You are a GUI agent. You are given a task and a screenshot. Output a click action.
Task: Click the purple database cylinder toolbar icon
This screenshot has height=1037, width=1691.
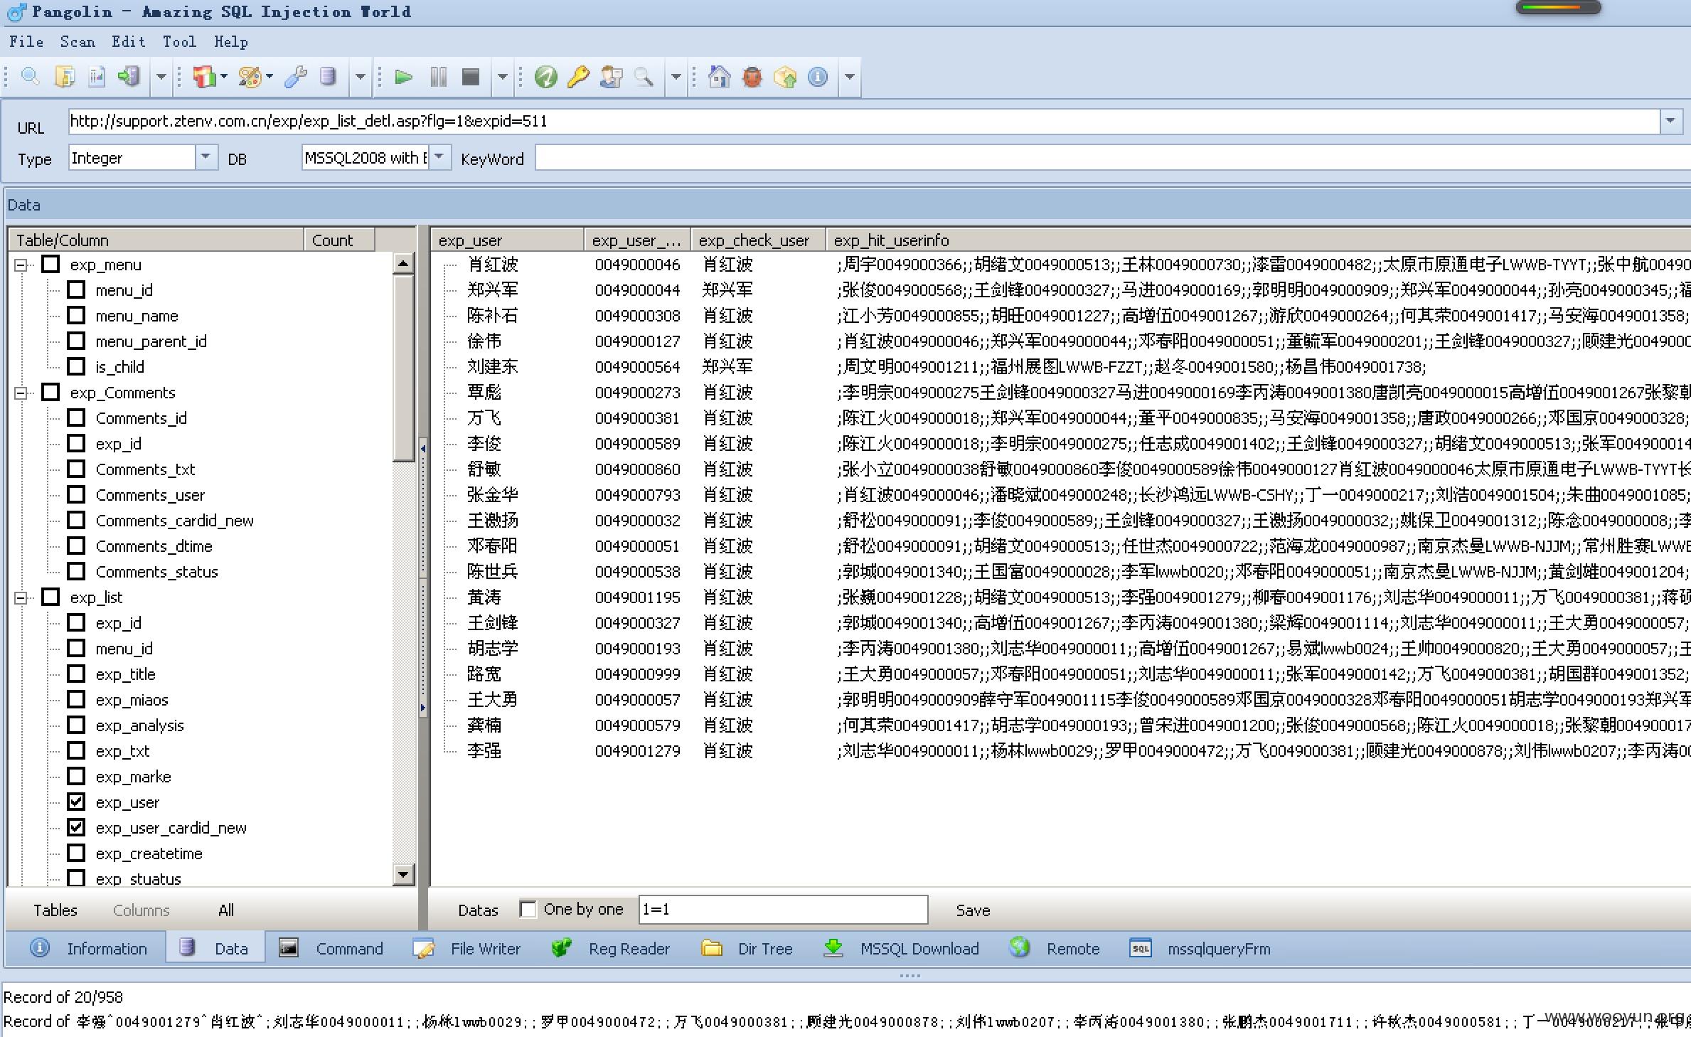coord(328,76)
